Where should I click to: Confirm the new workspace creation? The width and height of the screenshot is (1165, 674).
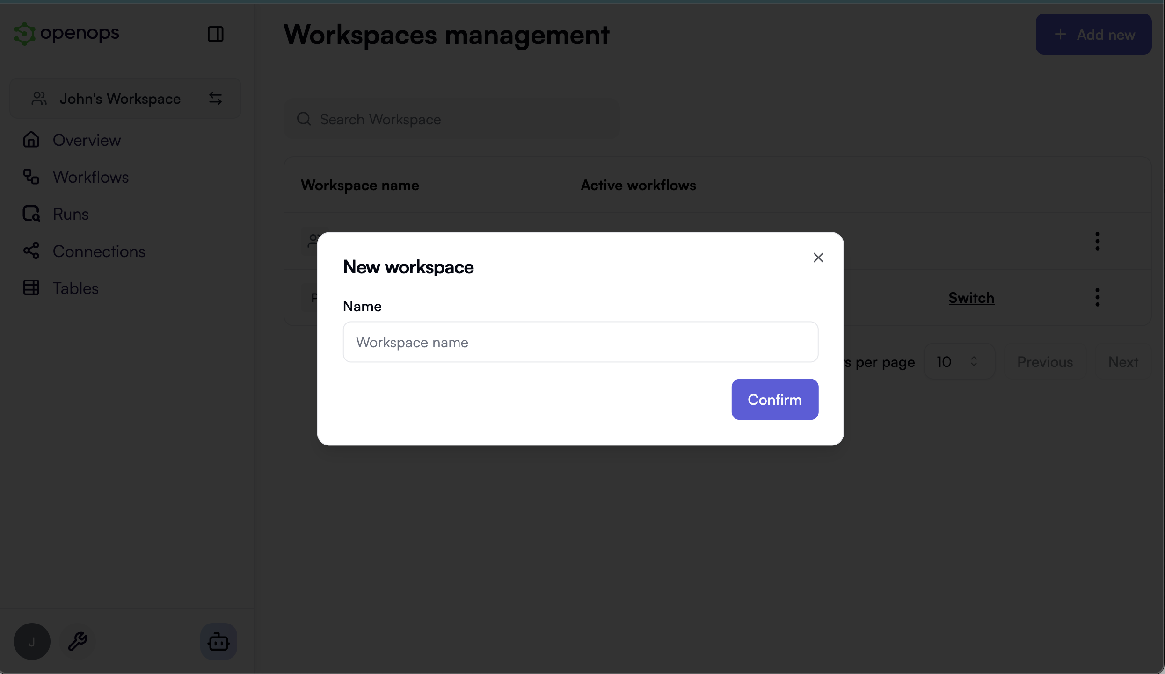[x=774, y=399]
